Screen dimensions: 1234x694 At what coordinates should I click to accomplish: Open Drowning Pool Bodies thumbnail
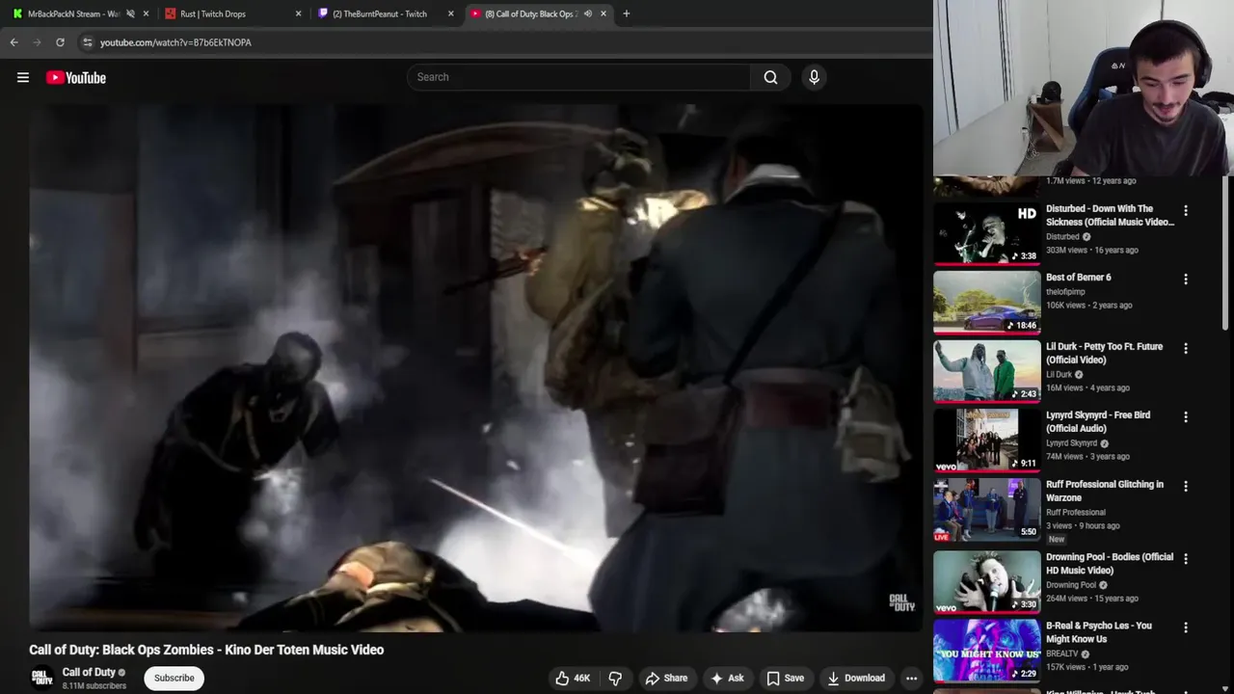986,581
